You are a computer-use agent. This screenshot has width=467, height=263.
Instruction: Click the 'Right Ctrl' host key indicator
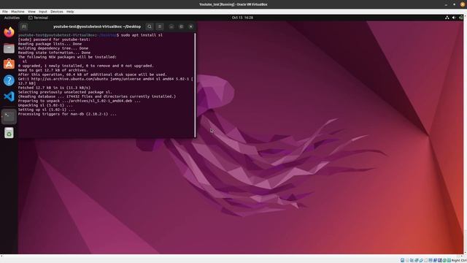(x=459, y=261)
